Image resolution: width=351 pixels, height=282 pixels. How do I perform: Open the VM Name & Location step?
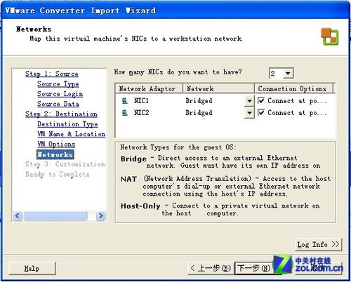pyautogui.click(x=72, y=134)
